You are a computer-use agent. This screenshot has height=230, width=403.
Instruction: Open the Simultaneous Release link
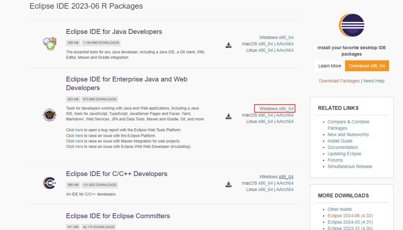coord(350,166)
